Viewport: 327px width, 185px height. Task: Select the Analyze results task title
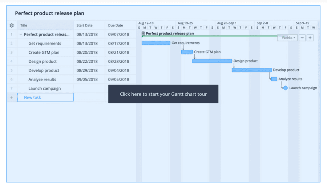coord(42,79)
